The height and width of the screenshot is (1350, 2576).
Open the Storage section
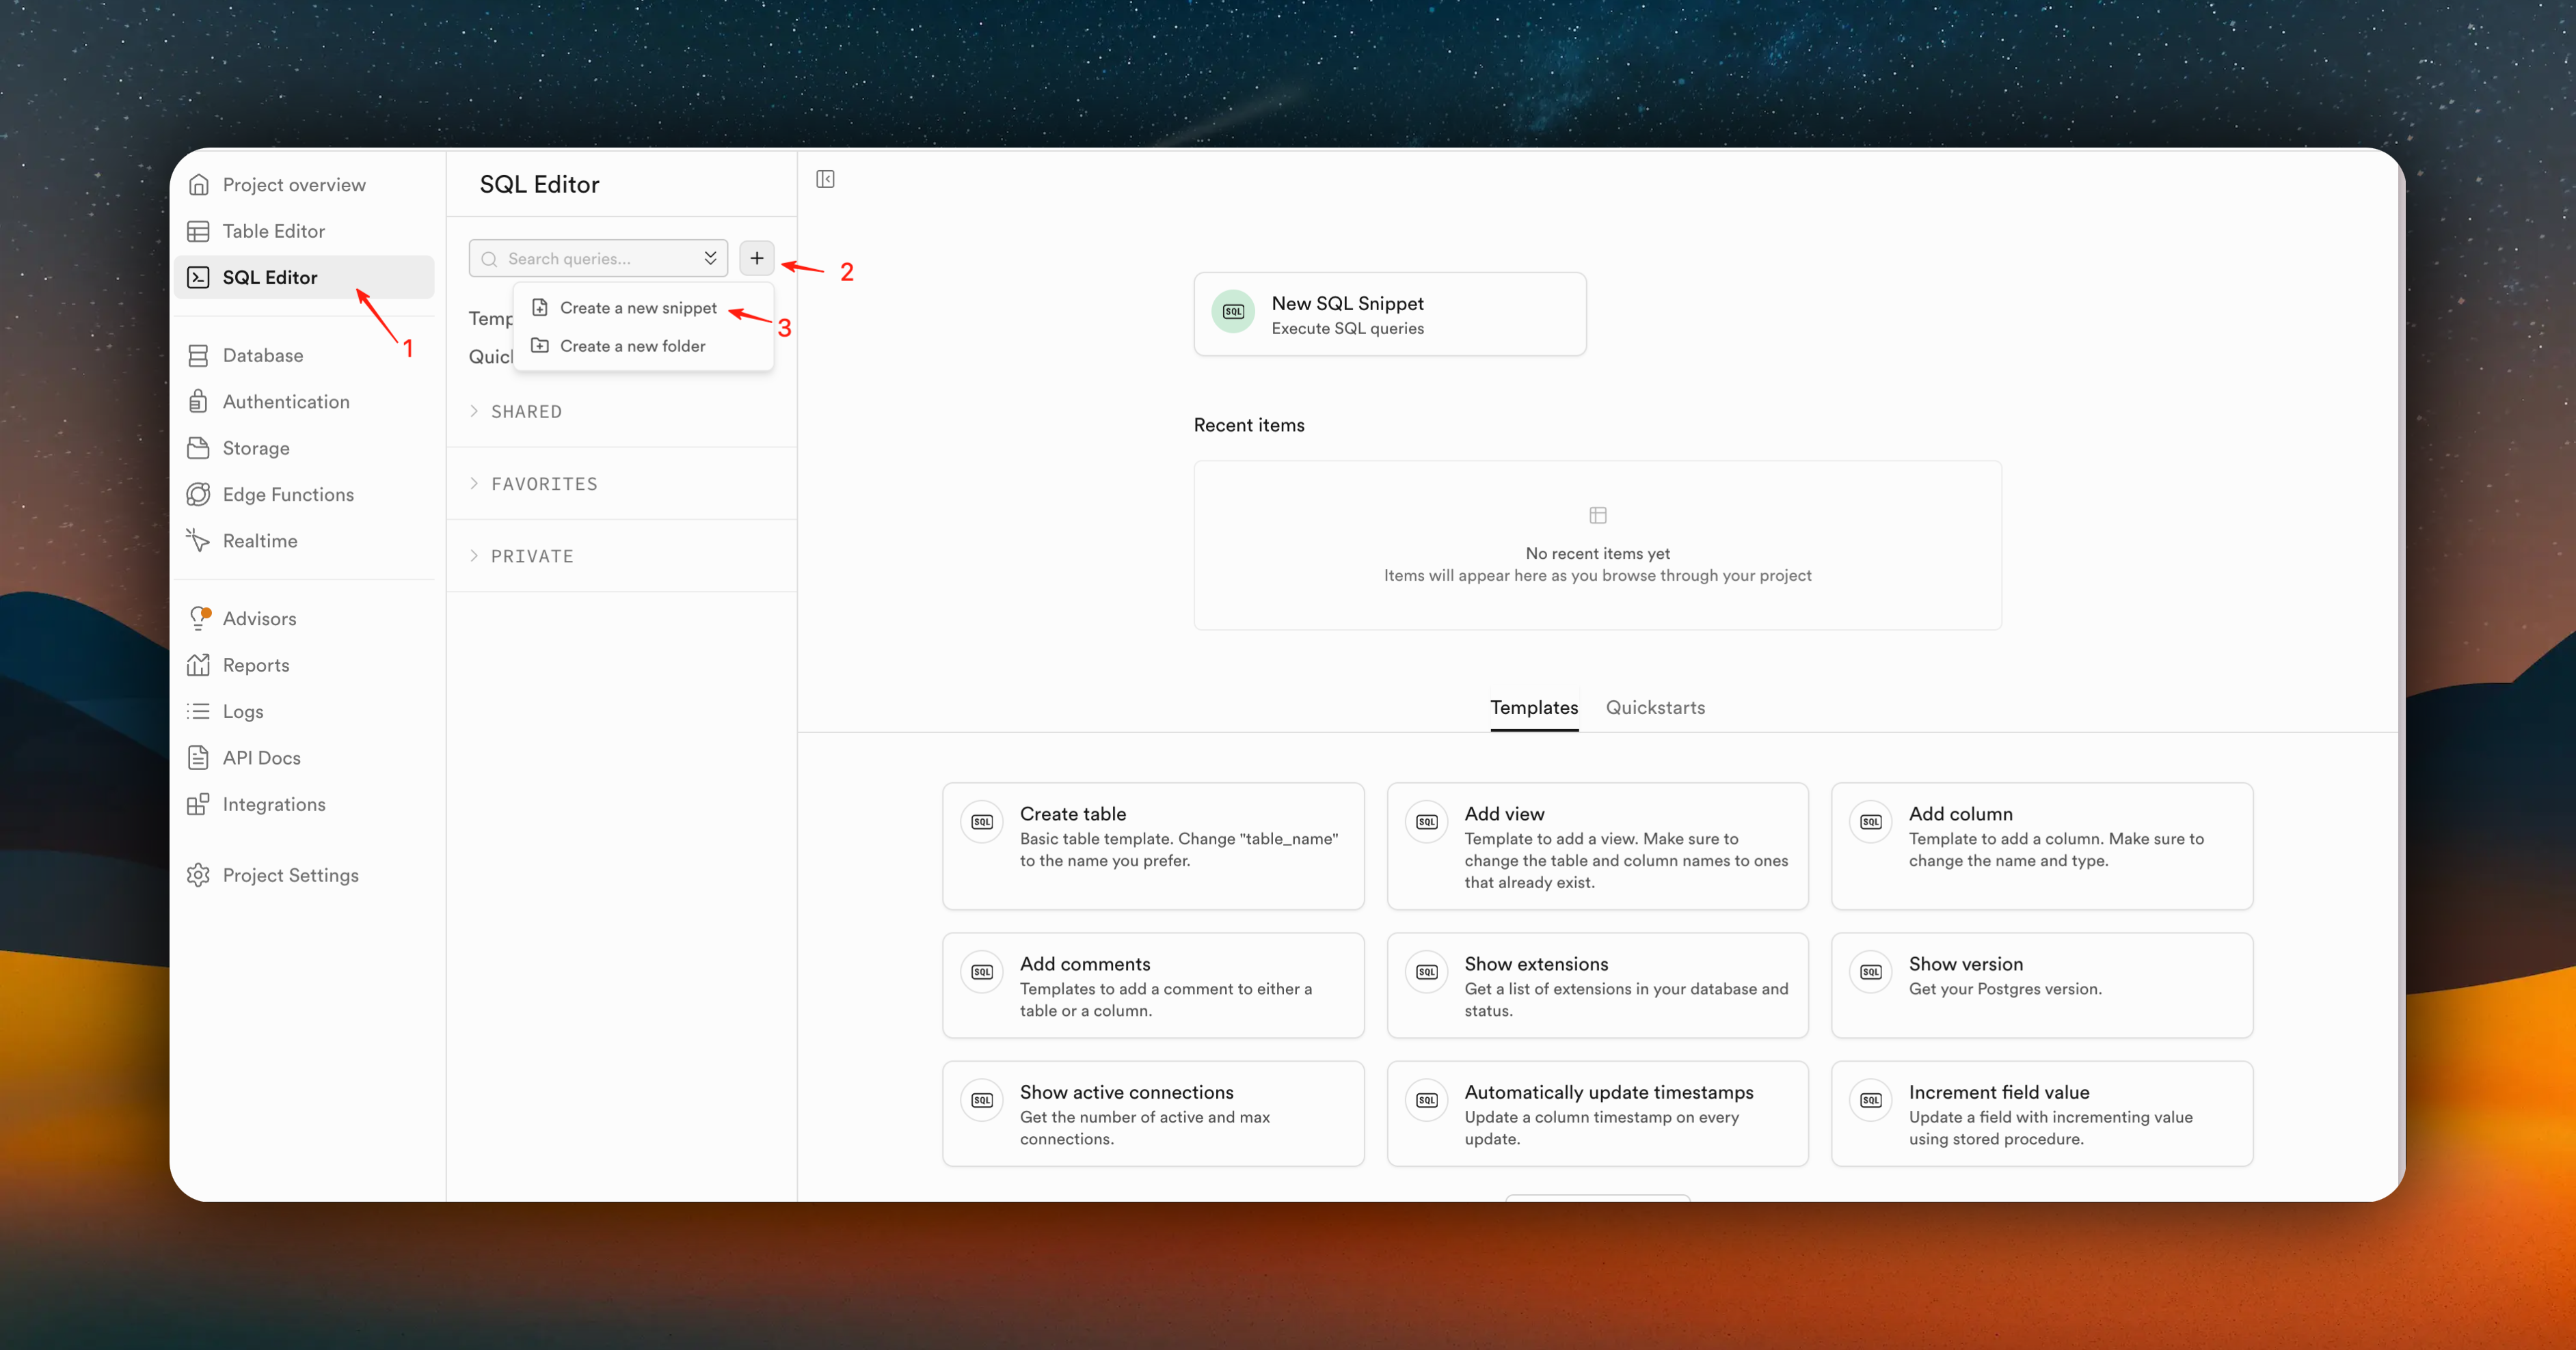pos(255,447)
